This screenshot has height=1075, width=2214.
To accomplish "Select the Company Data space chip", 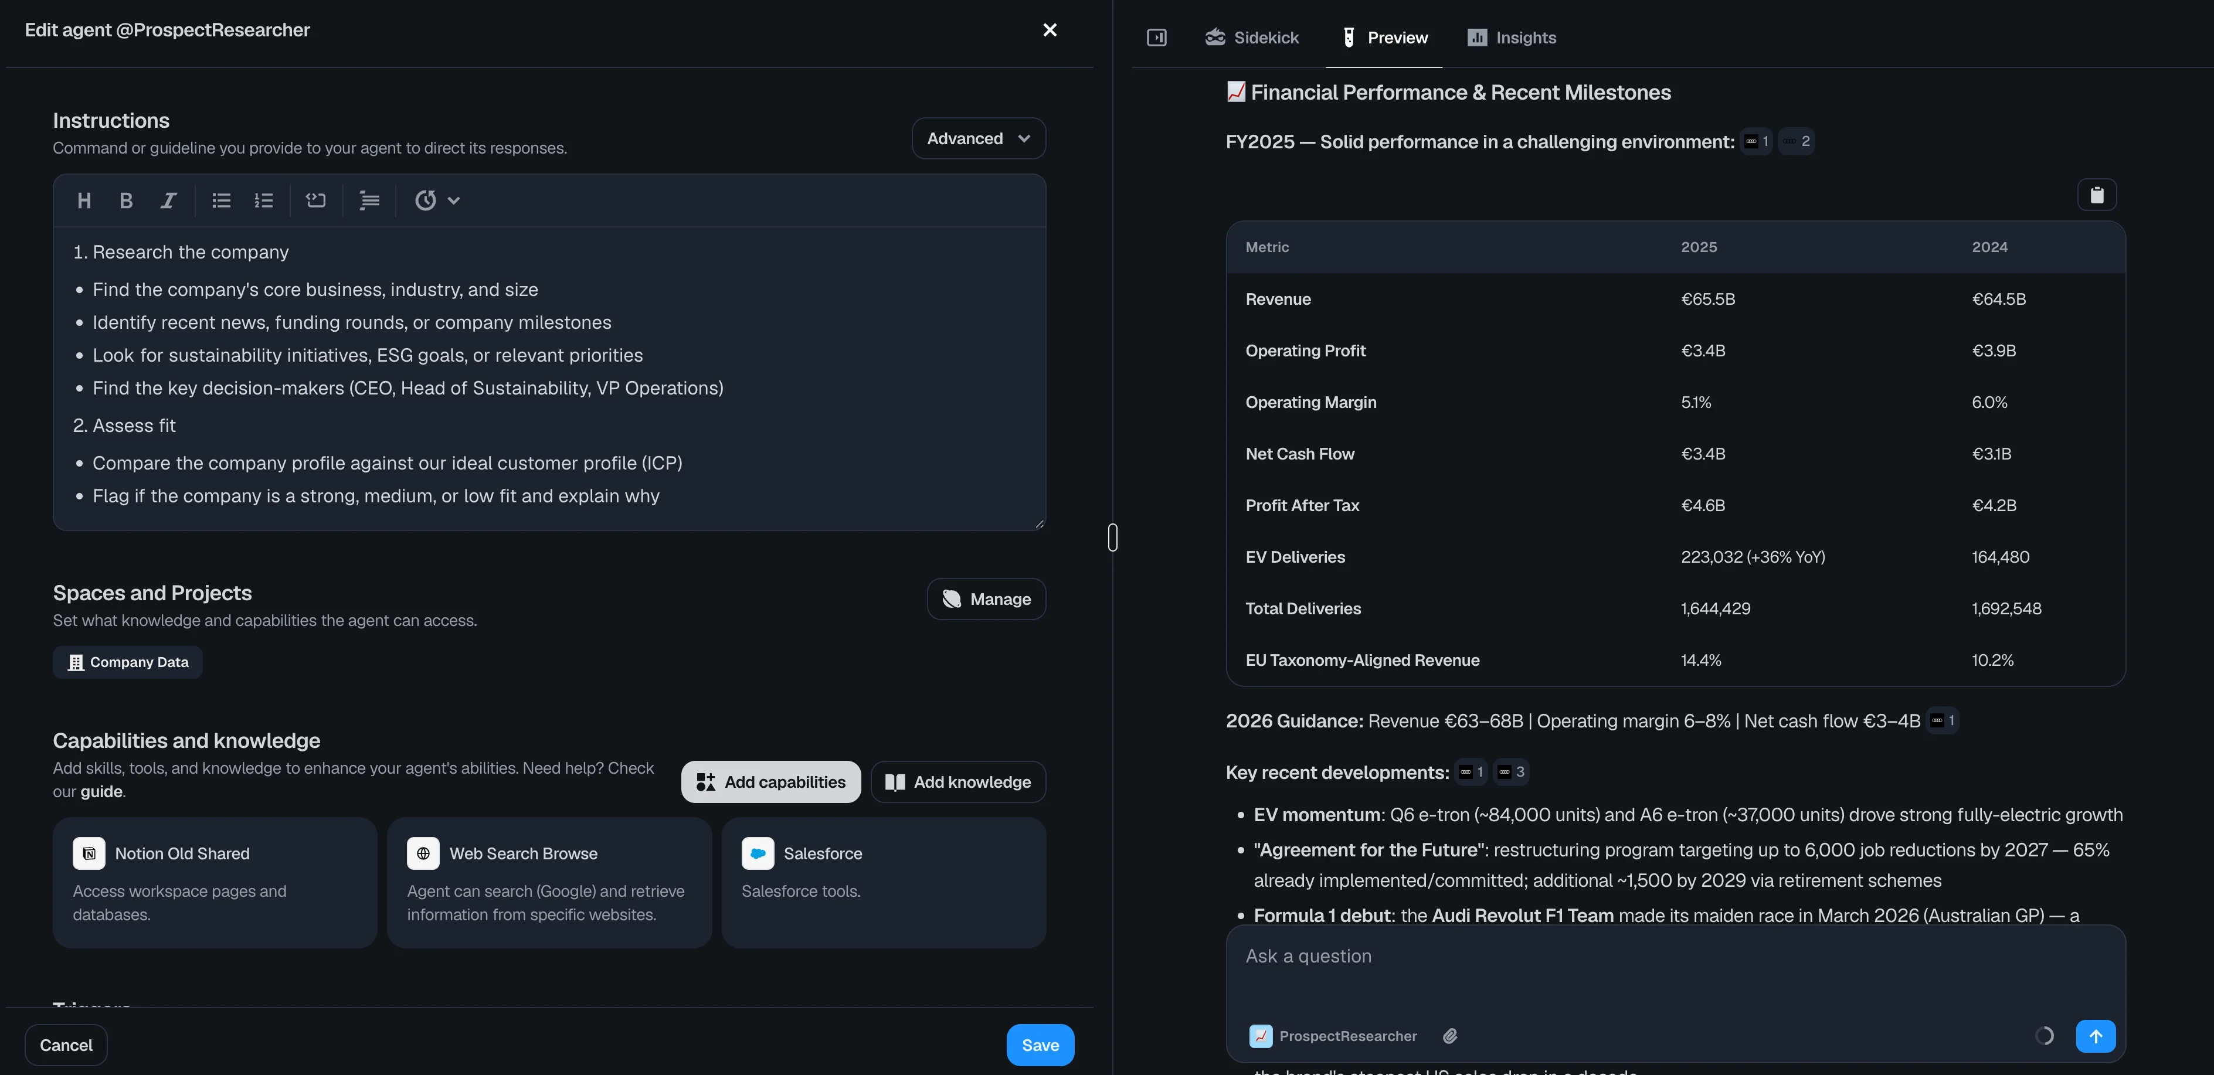I will click(128, 662).
